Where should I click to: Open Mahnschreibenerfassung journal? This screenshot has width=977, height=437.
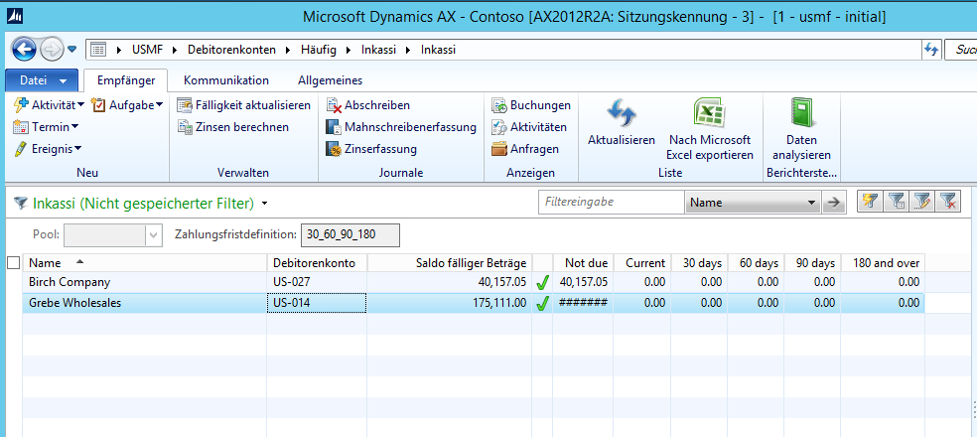tap(336, 127)
